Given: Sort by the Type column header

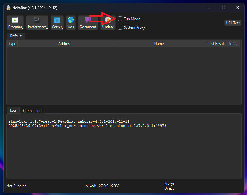Looking at the screenshot, I should pos(12,43).
